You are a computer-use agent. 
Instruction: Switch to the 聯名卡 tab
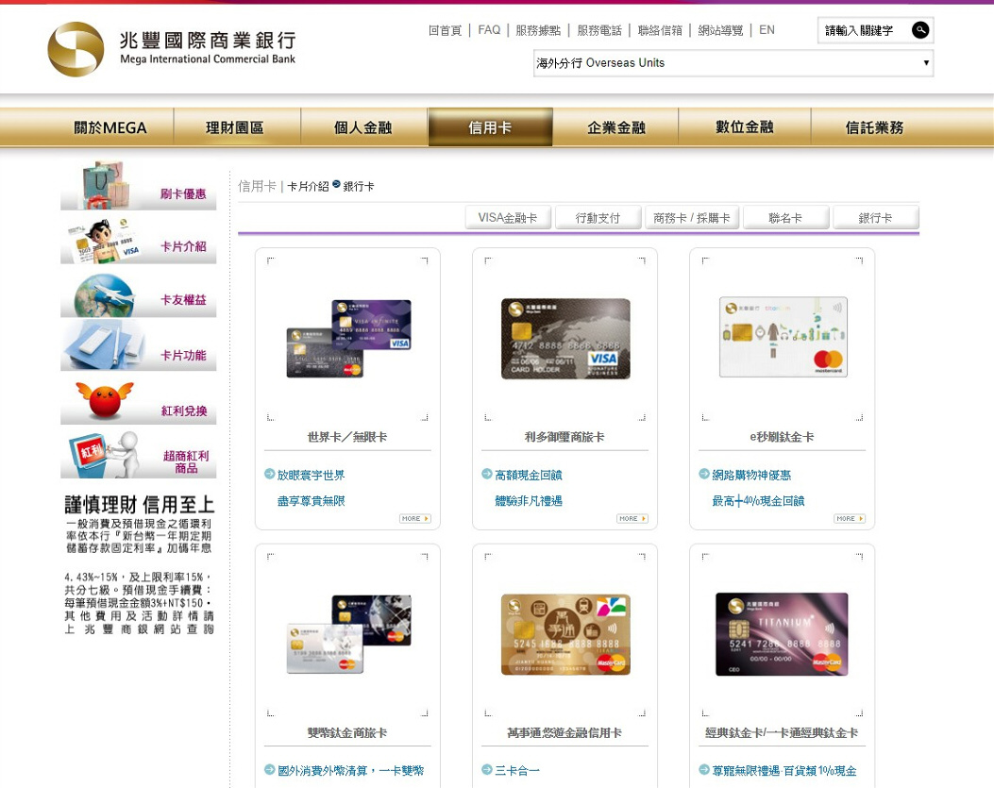pyautogui.click(x=785, y=217)
